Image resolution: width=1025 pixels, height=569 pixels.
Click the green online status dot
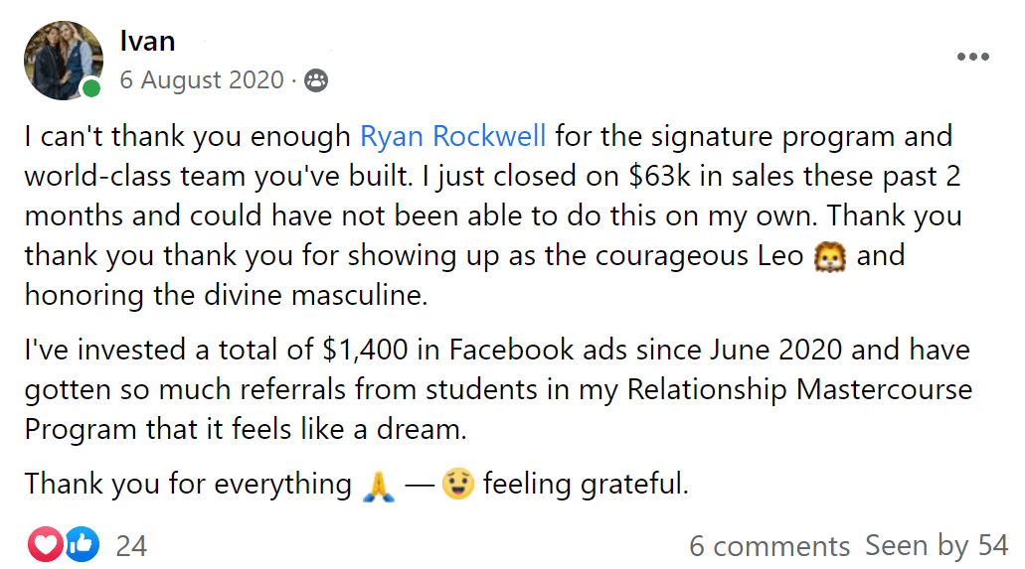[91, 89]
